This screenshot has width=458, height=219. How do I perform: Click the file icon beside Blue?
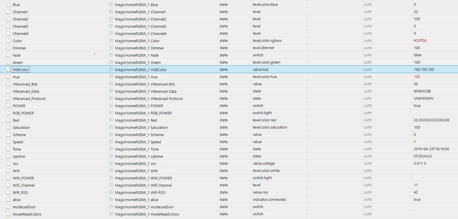[8, 5]
